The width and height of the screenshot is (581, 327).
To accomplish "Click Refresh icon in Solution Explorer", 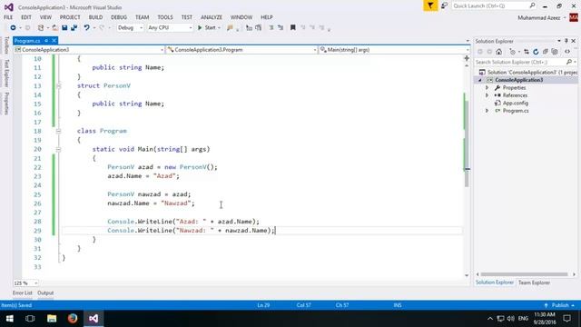I will (x=536, y=52).
